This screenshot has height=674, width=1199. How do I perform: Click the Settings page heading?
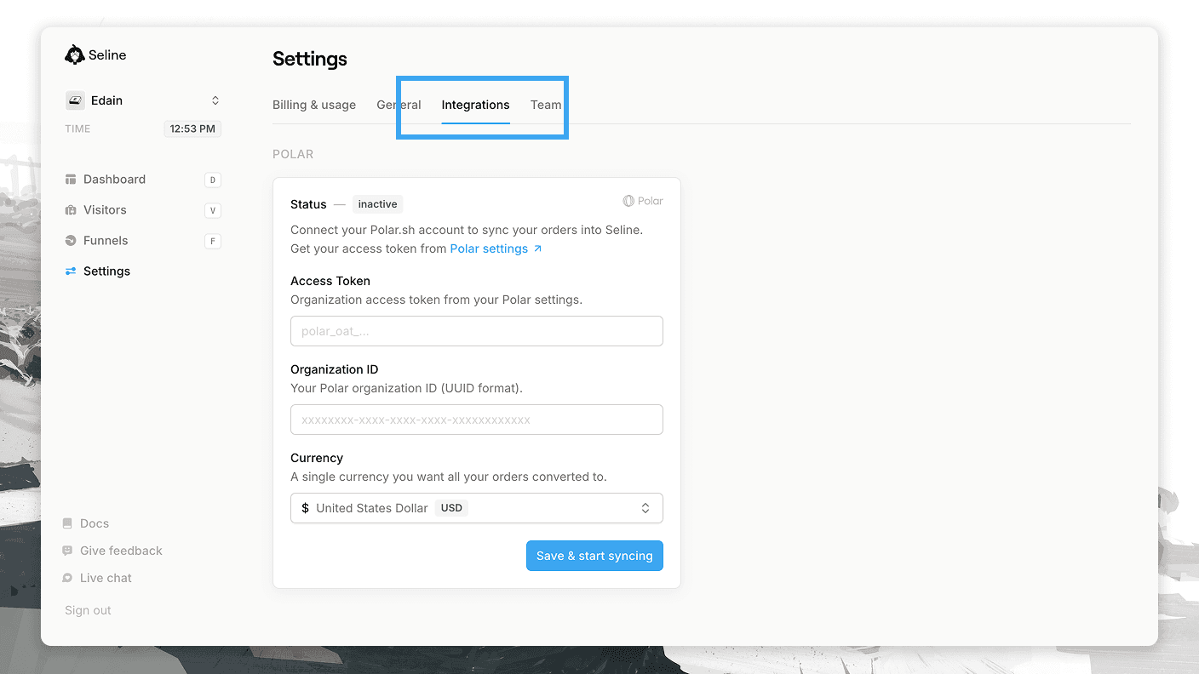[x=310, y=59]
